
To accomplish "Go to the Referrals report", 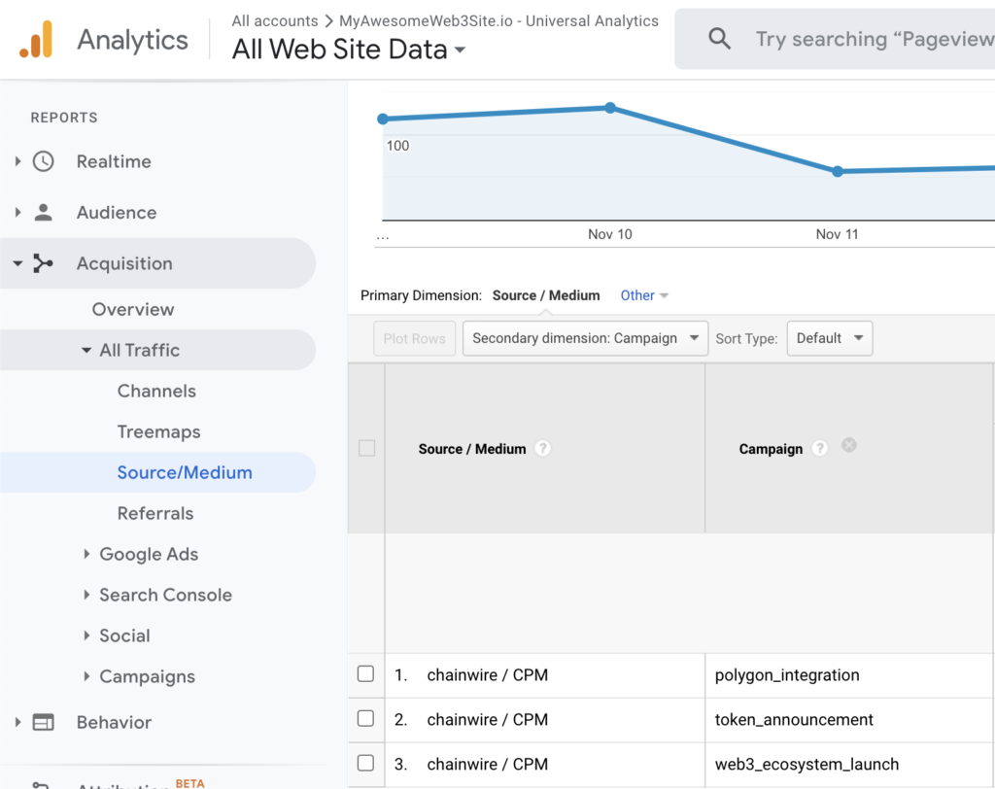I will [x=155, y=513].
